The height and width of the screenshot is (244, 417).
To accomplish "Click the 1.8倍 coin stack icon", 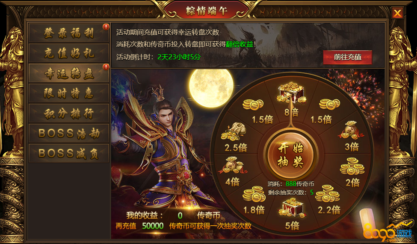I will [x=254, y=194].
